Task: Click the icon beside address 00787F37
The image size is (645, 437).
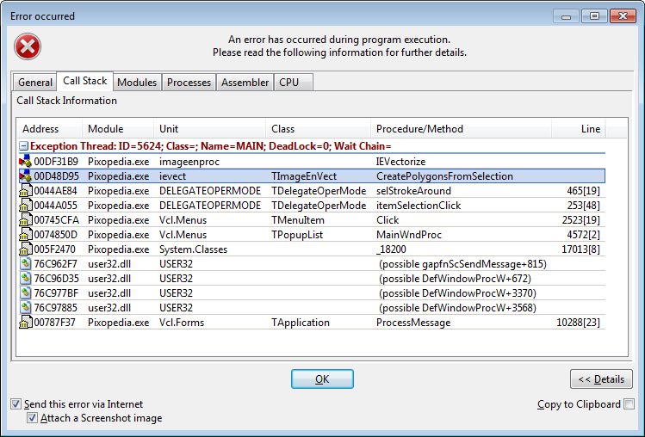Action: coord(26,323)
